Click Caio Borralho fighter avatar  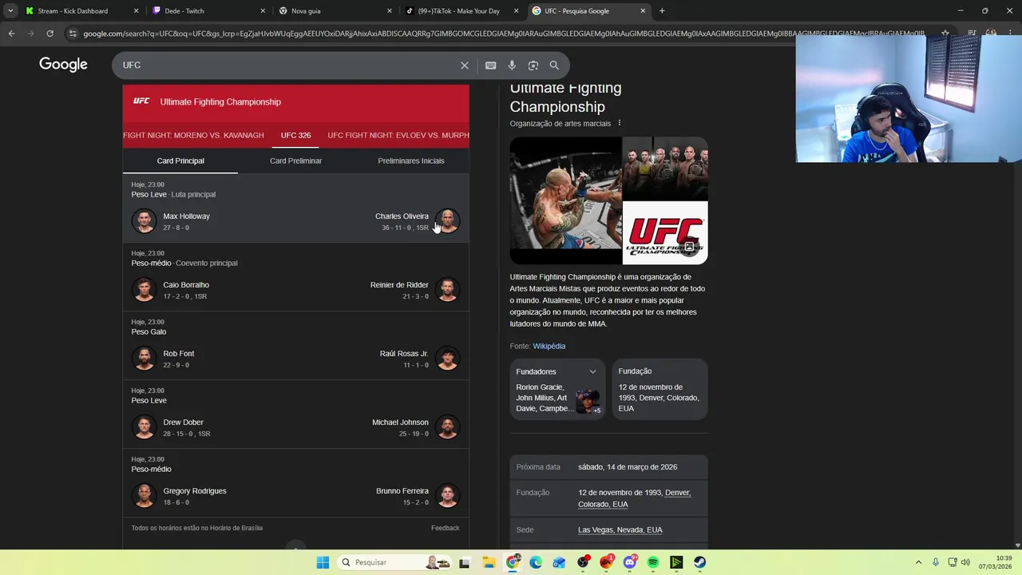tap(144, 290)
